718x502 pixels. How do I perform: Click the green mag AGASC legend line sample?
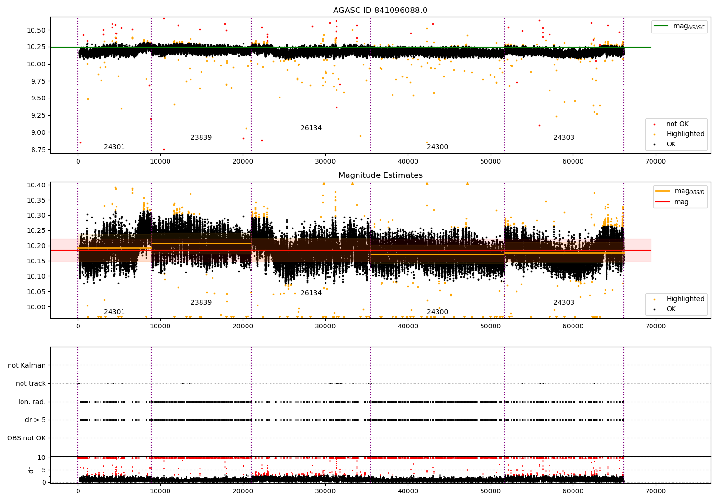pyautogui.click(x=662, y=26)
